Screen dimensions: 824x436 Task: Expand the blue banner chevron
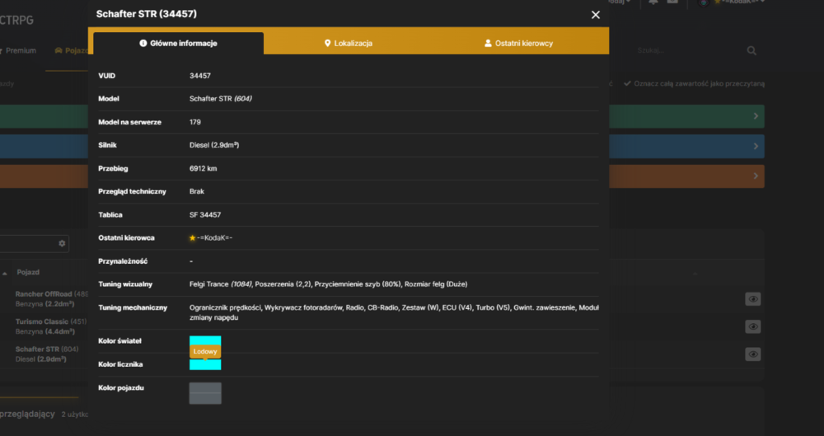756,146
